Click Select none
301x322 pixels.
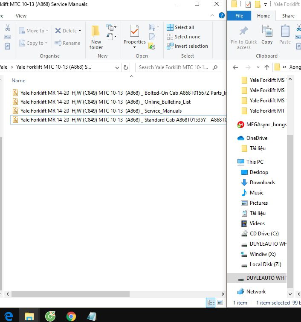click(x=183, y=37)
